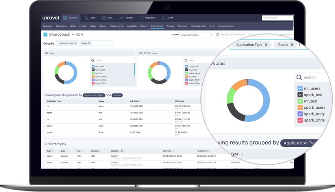Click the unravel logo
This screenshot has width=335, height=192.
pos(51,18)
